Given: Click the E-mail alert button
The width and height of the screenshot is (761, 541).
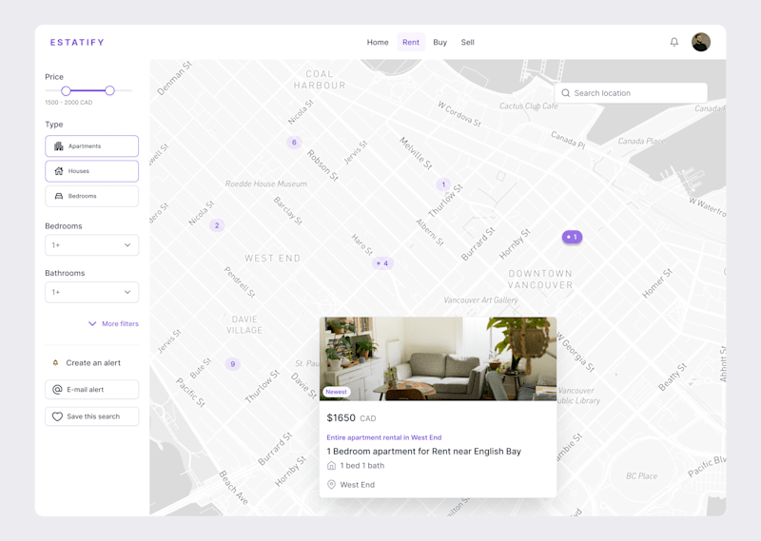Looking at the screenshot, I should pyautogui.click(x=91, y=389).
